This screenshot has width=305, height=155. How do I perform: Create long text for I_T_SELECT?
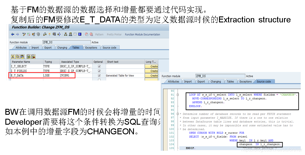151,66
